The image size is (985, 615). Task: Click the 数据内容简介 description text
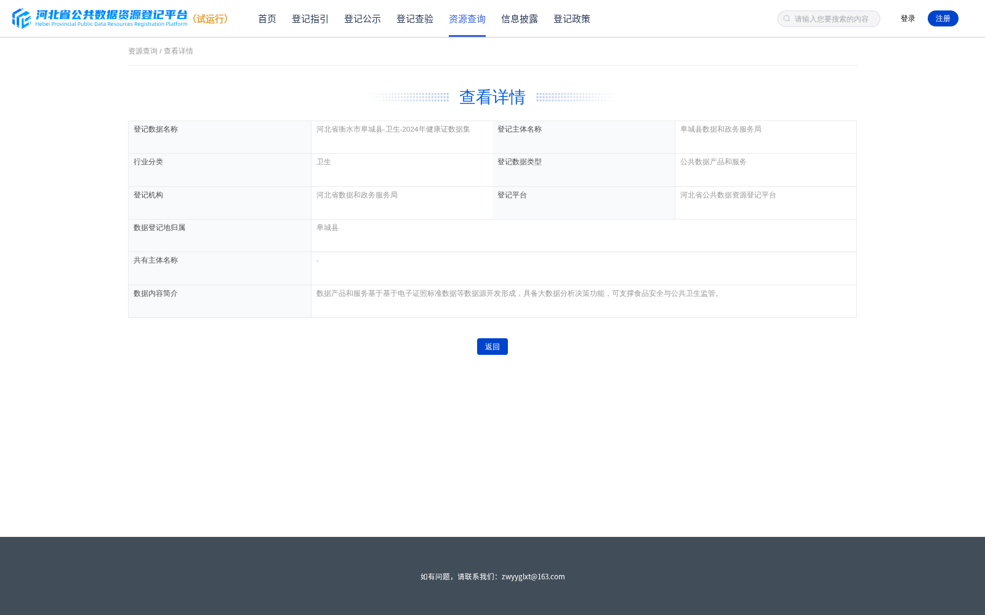[x=520, y=293]
